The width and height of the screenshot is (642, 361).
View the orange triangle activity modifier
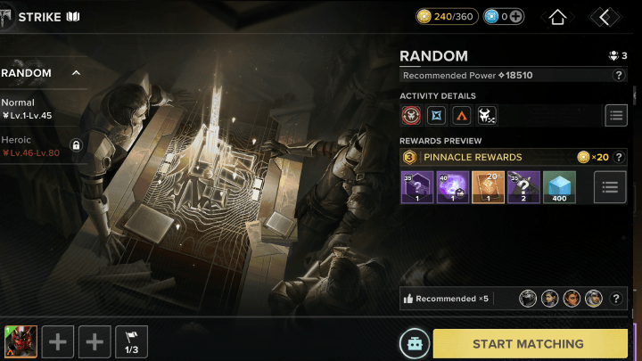pyautogui.click(x=462, y=115)
